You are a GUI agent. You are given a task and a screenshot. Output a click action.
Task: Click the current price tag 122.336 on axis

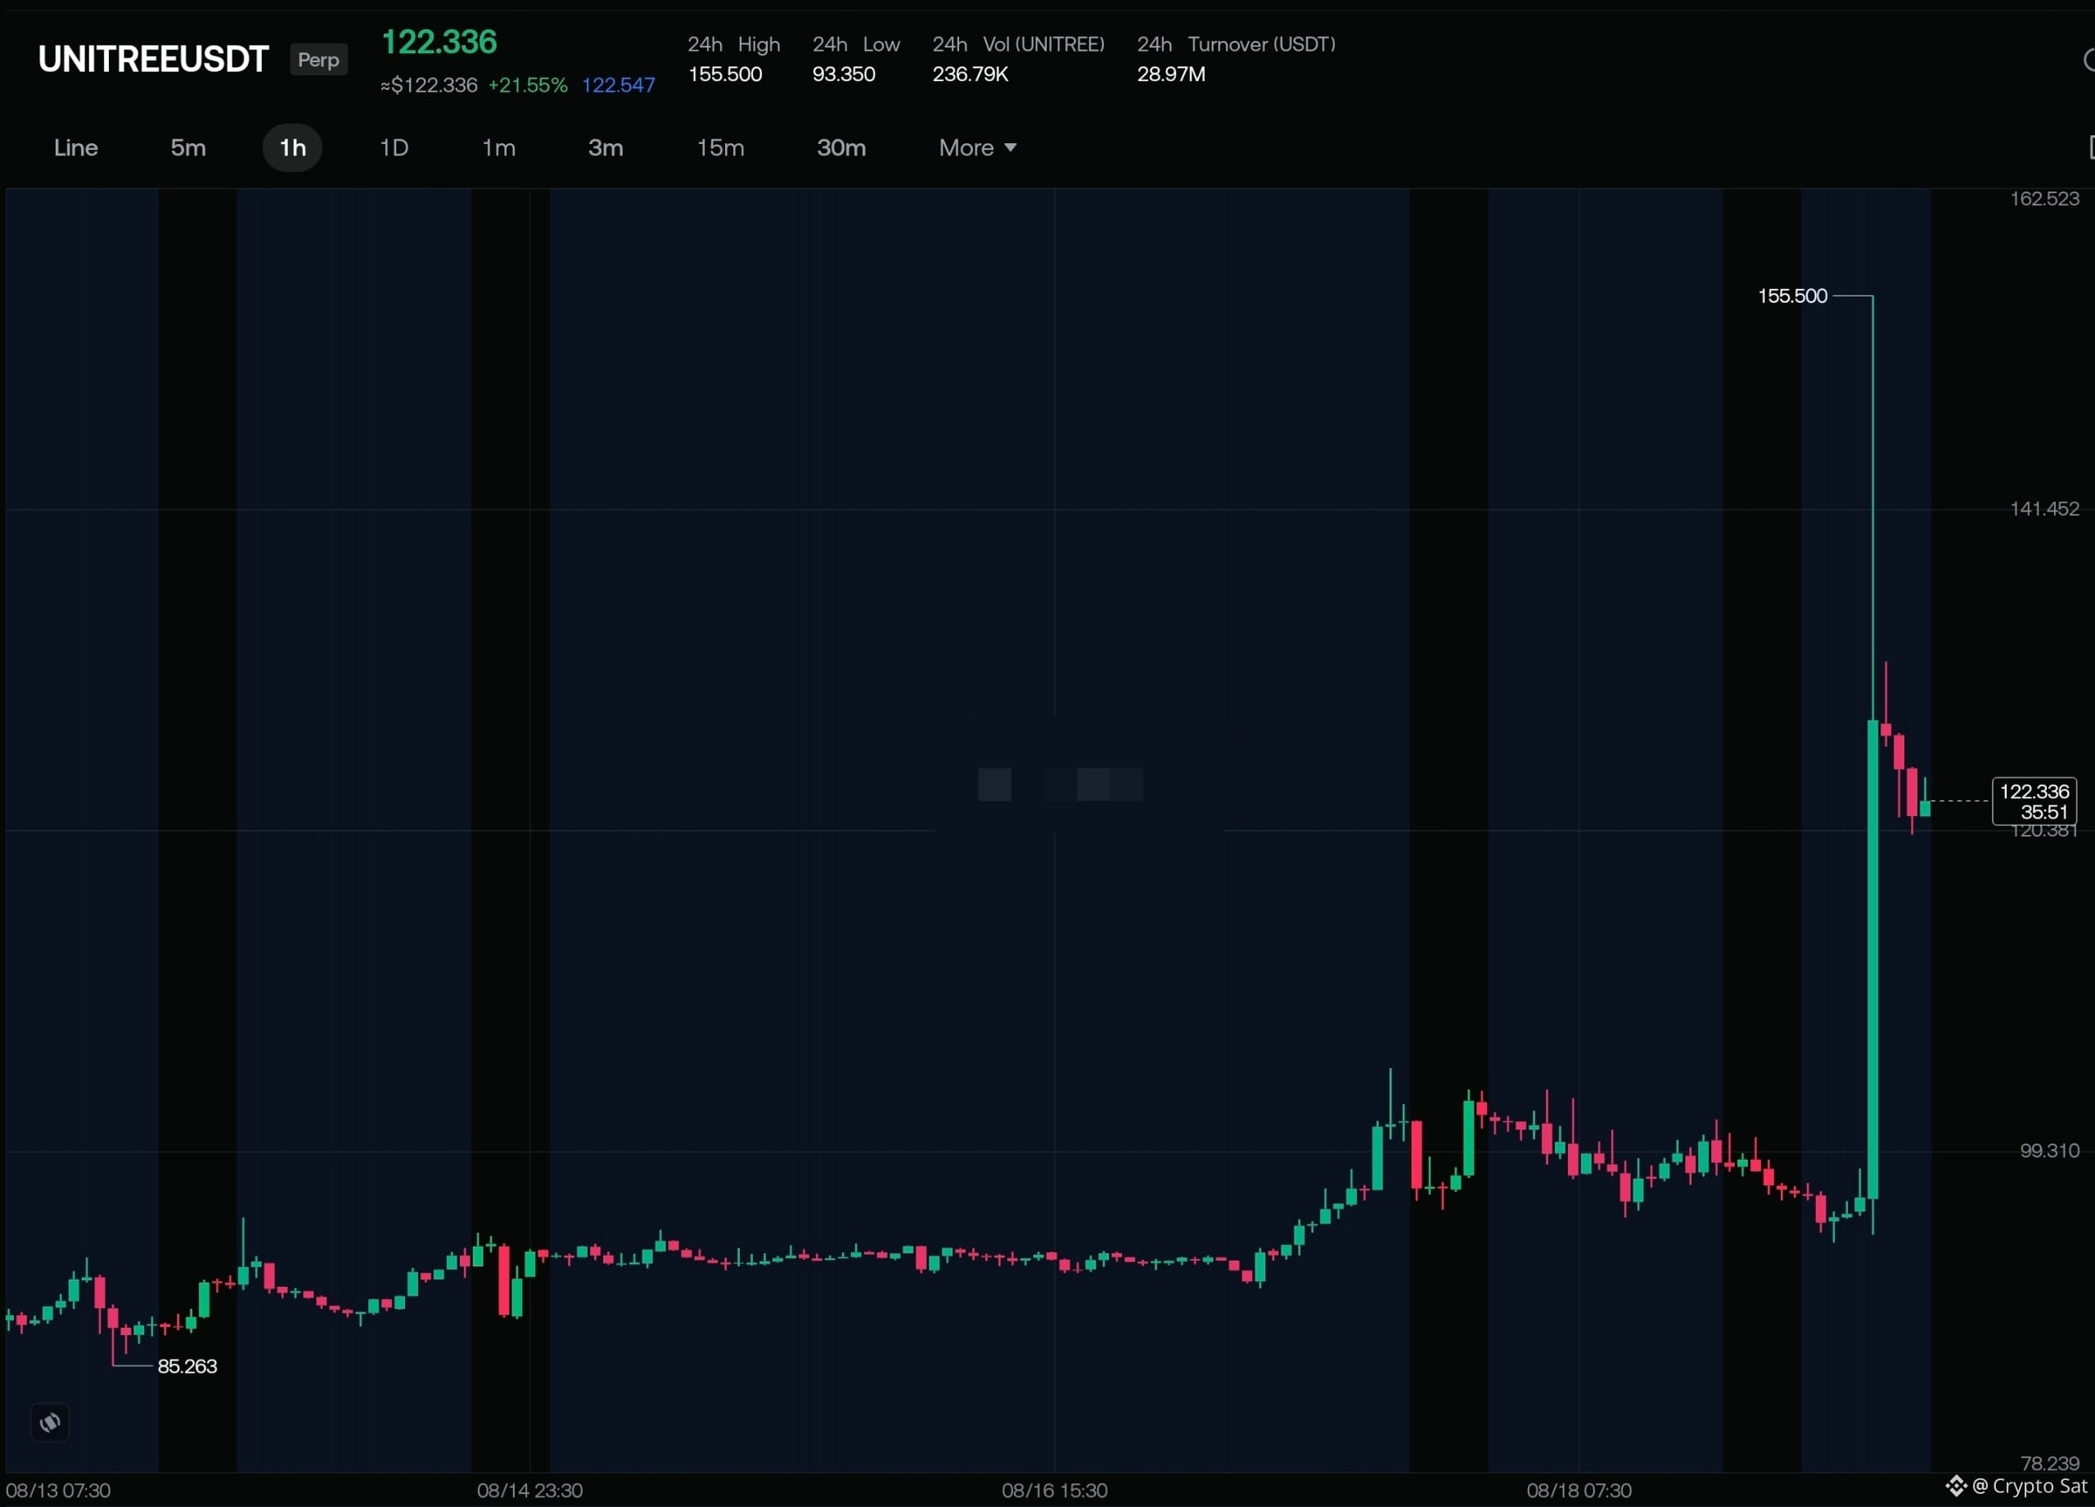2035,801
